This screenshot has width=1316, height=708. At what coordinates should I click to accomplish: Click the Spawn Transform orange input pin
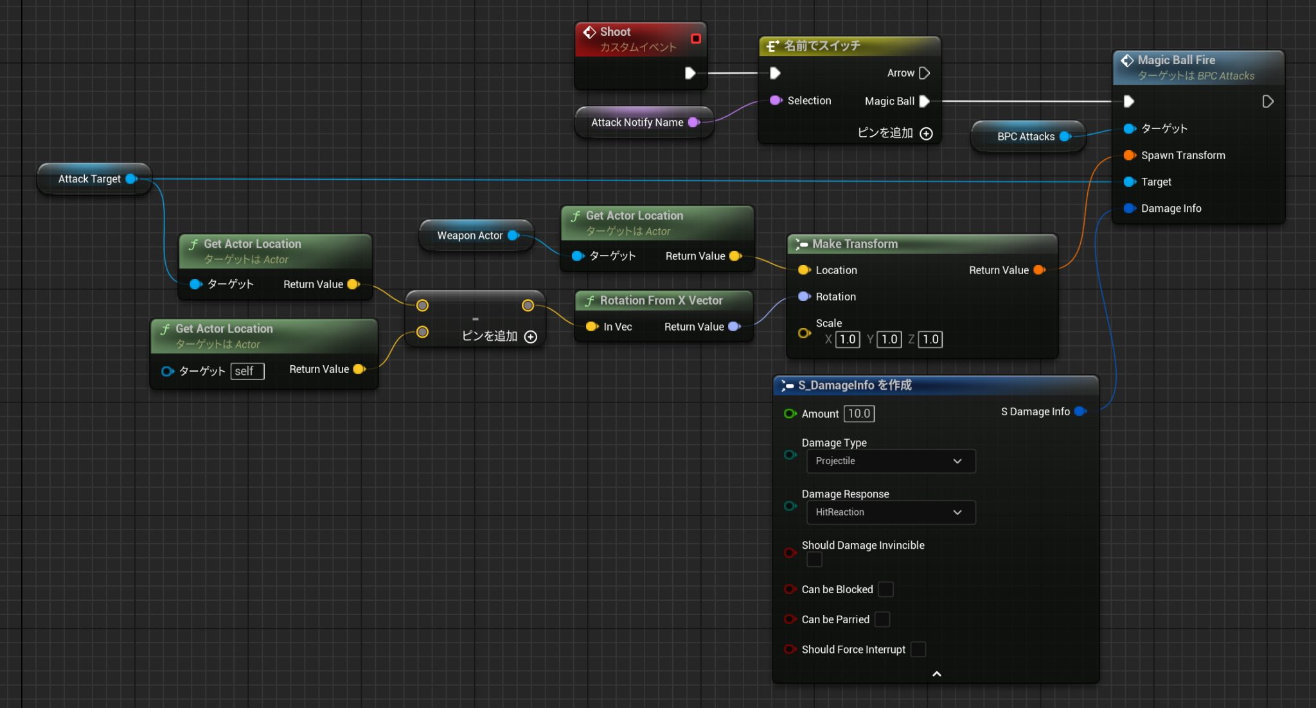pos(1129,155)
